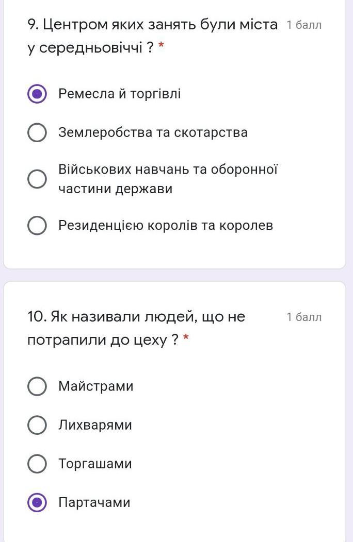The height and width of the screenshot is (542, 353).
Task: Click the answer text "Партачами"
Action: click(x=94, y=502)
